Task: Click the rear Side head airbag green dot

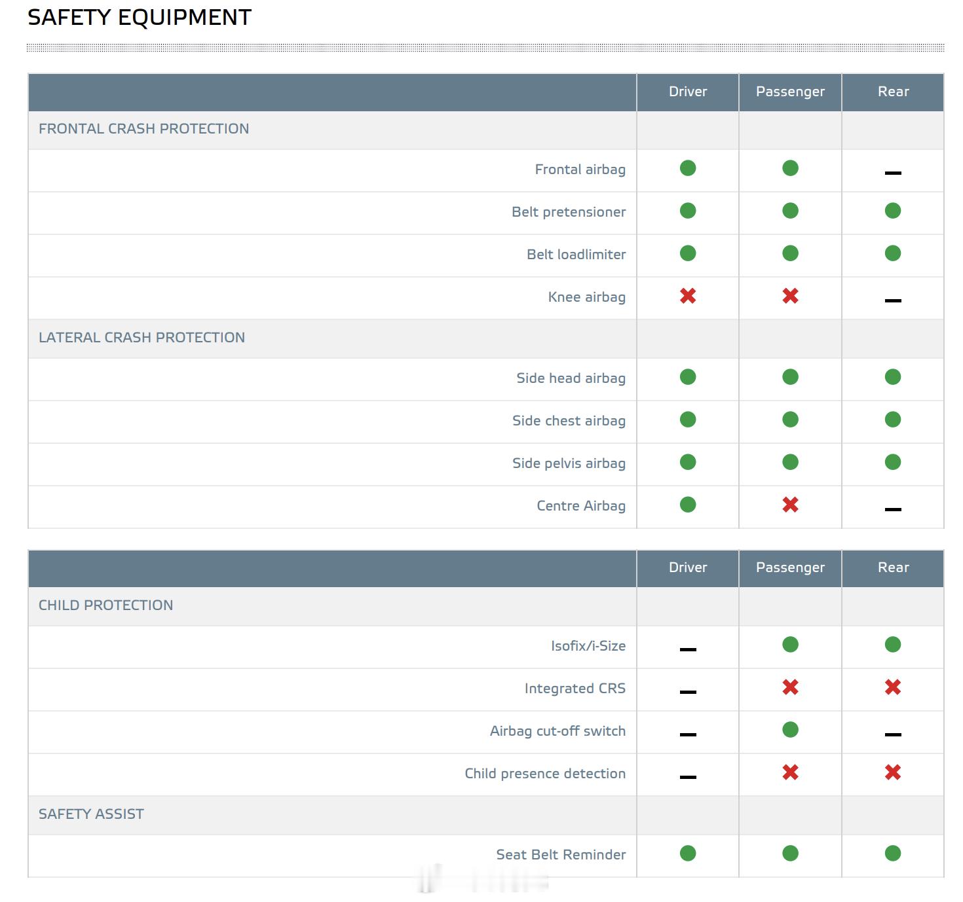Action: click(892, 377)
